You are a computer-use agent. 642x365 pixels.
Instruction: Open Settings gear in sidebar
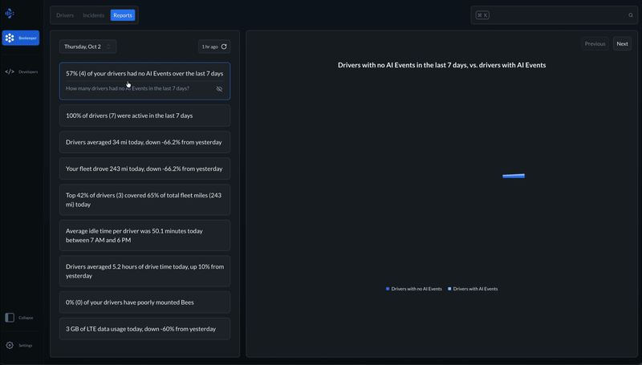pyautogui.click(x=10, y=345)
